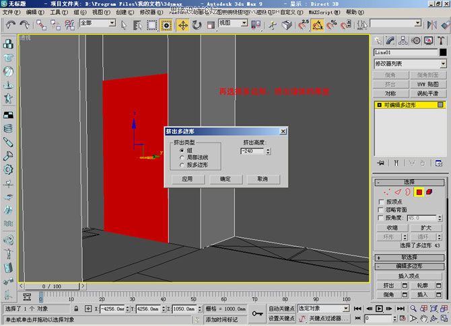Screen dimensions: 451x326
Task: Activate the Select and Scale tool
Action: (211, 26)
